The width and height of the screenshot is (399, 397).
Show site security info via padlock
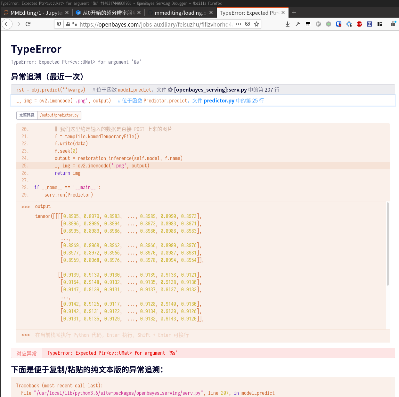[68, 24]
